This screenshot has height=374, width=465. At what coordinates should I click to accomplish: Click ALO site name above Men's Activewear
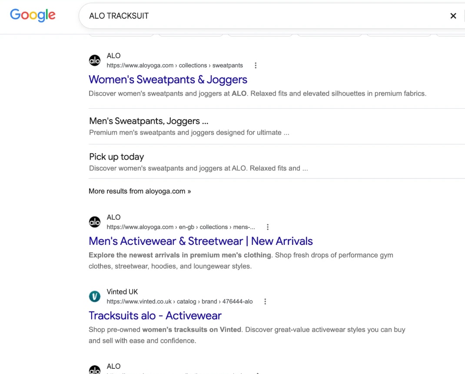113,217
